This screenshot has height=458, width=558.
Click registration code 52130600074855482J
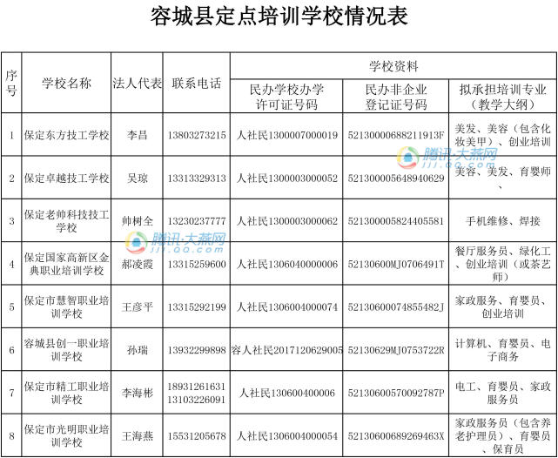tap(396, 307)
